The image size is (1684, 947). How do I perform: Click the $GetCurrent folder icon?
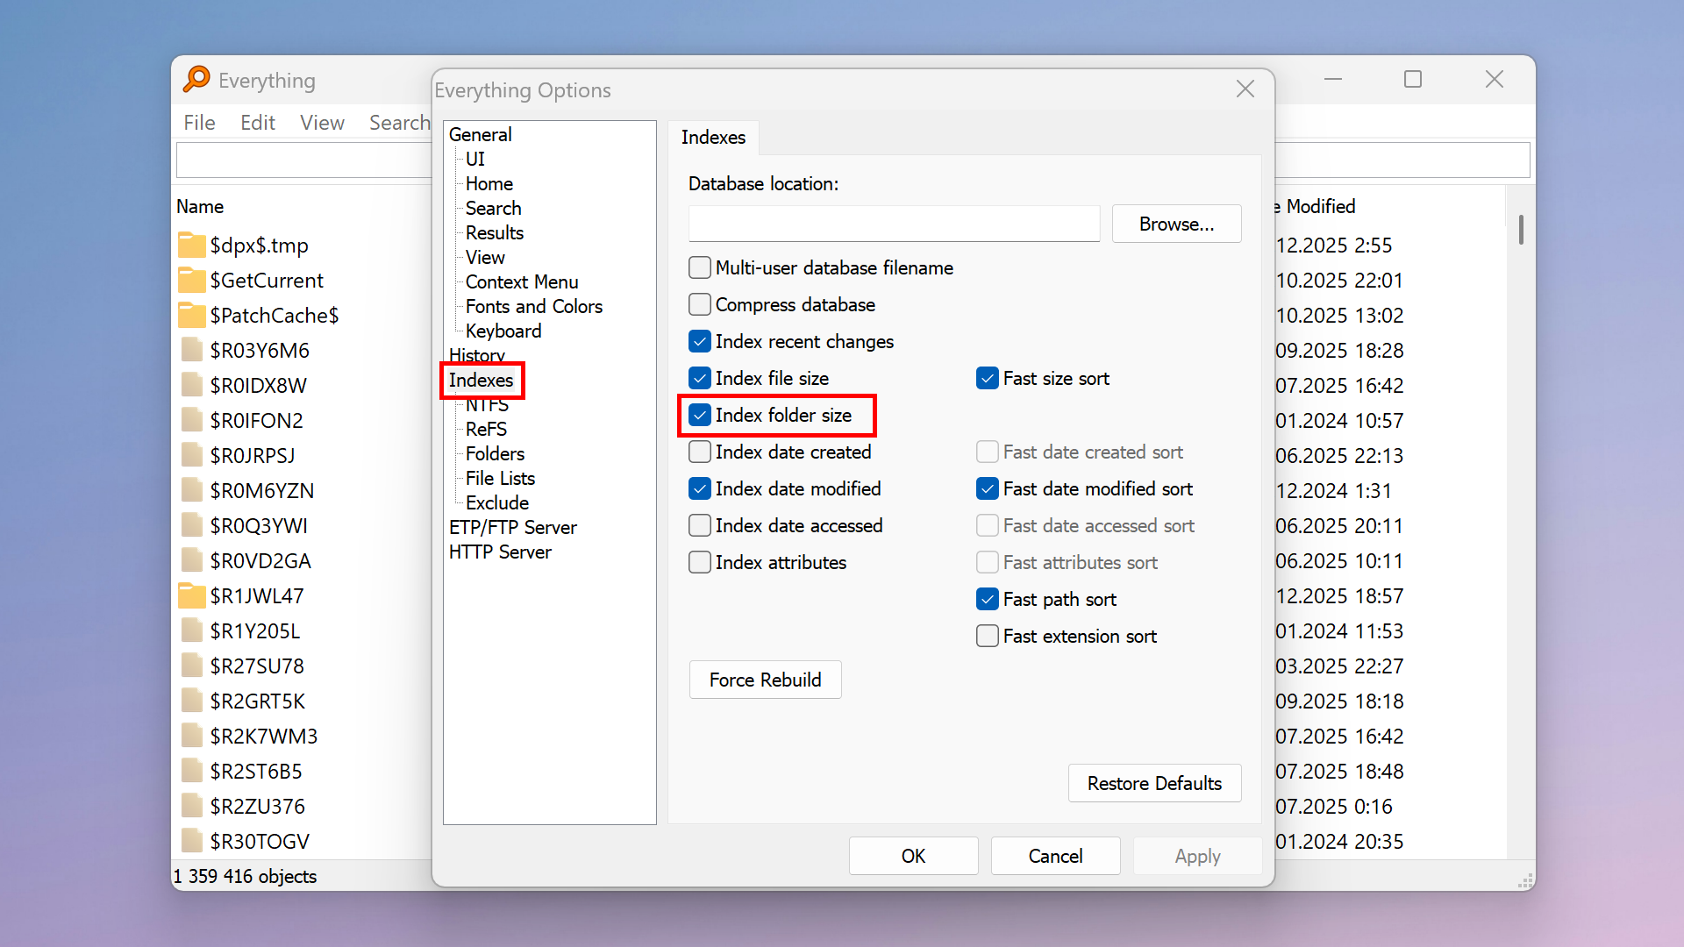(191, 280)
